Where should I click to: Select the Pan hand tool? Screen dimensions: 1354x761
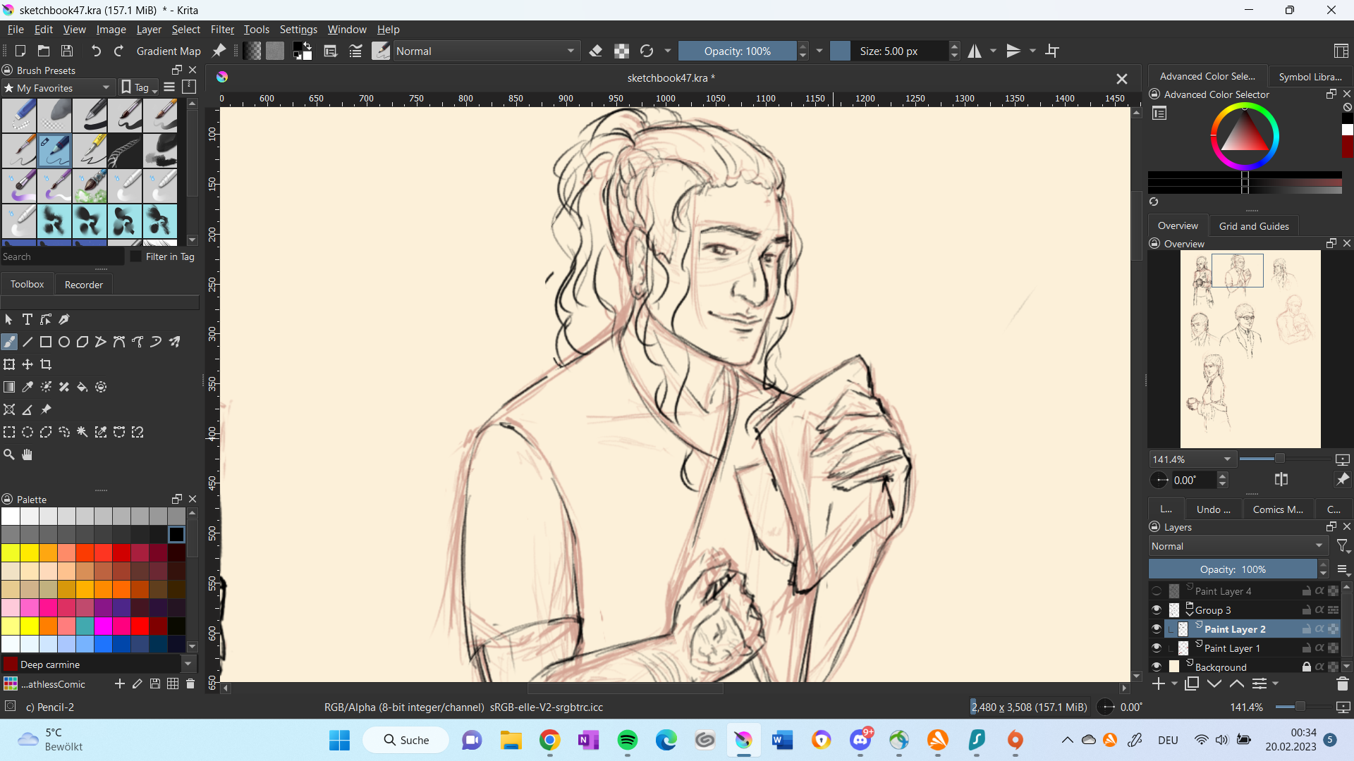tap(28, 455)
